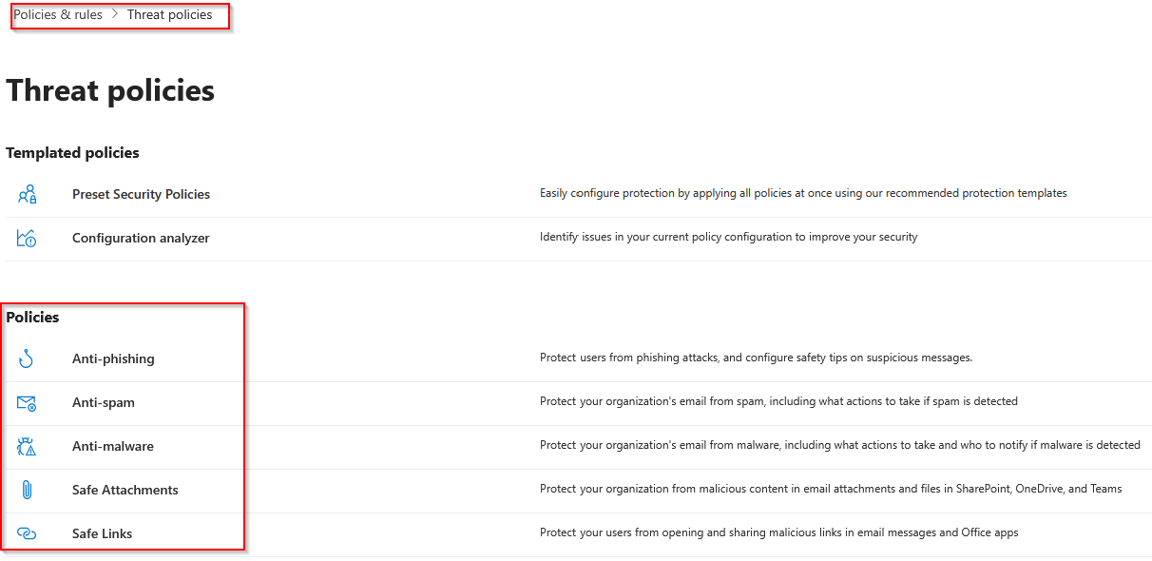Click the Preset Security Policies icon
Viewport: 1152px width, 561px height.
[27, 194]
